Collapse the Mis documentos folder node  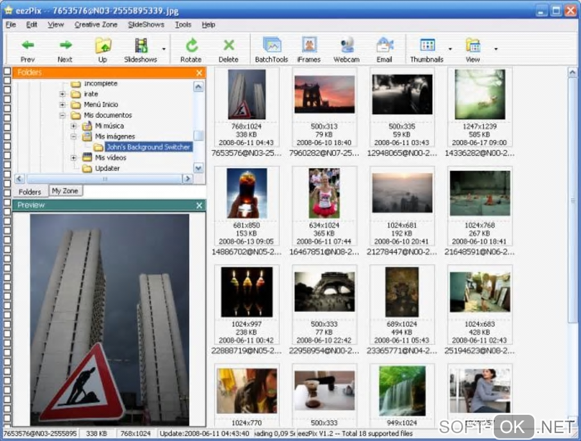click(62, 116)
